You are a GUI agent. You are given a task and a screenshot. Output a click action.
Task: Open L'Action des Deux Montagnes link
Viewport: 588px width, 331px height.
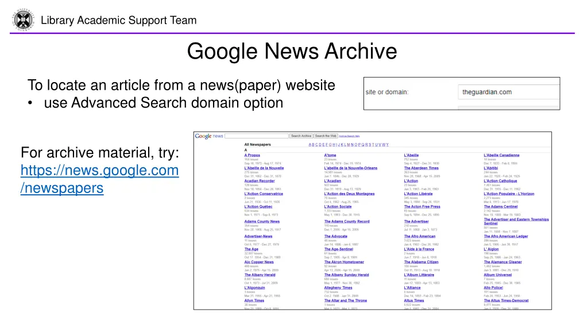click(349, 194)
